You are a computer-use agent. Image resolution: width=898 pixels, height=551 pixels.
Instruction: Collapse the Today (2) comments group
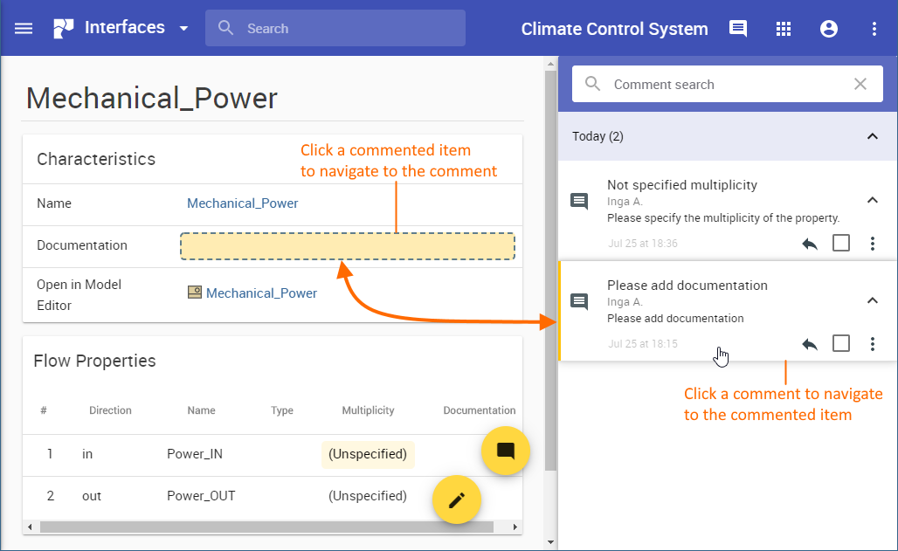point(872,136)
